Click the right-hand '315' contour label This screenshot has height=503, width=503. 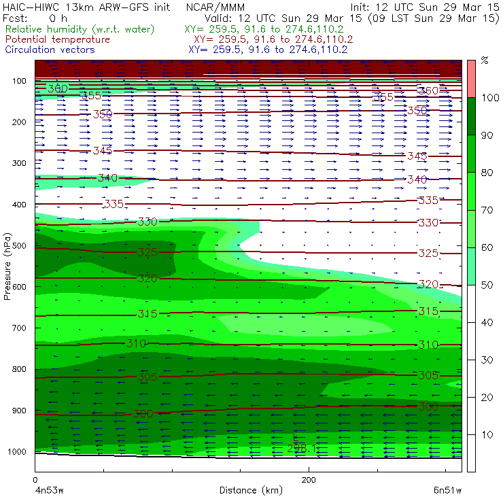[428, 311]
